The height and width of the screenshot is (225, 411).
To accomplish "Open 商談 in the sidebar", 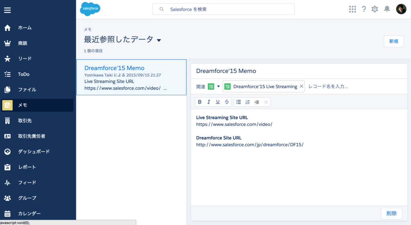I will pos(37,43).
